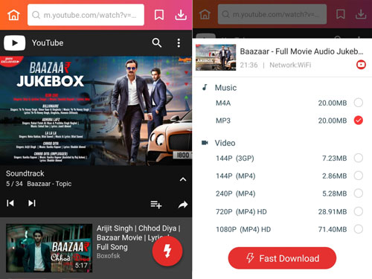Screen dimensions: 372x279
Task: Tap the '21:36' duration text
Action: point(248,65)
